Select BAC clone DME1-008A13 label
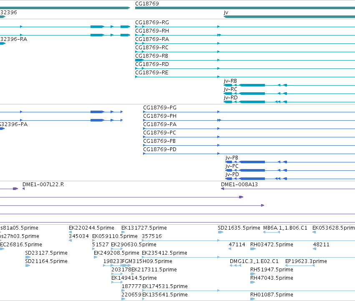The image size is (355, 301). tap(239, 185)
